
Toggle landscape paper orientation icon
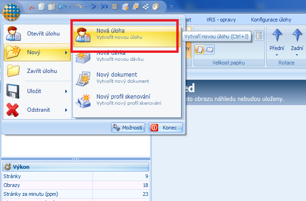tap(209, 50)
